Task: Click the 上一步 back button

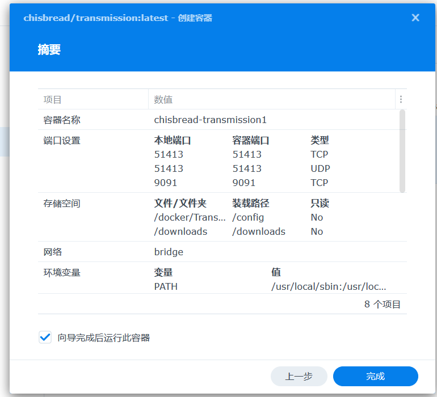Action: pyautogui.click(x=299, y=377)
